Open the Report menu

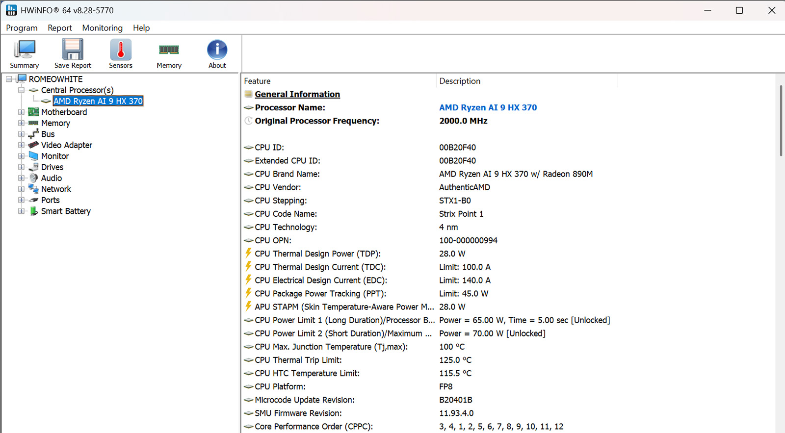60,28
